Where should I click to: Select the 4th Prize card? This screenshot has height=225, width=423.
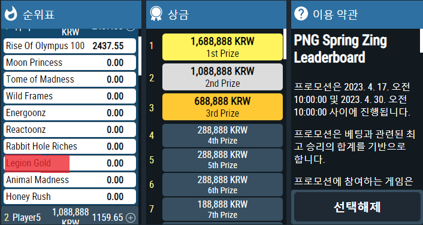(x=222, y=135)
